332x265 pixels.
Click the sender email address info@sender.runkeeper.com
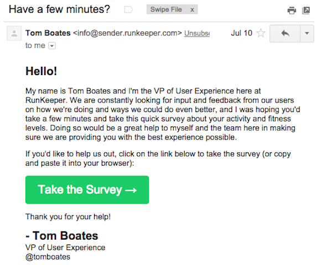coord(128,33)
